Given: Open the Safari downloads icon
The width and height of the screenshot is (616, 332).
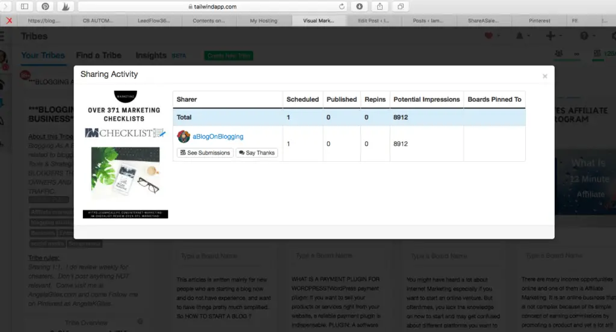Looking at the screenshot, I should pos(359,6).
